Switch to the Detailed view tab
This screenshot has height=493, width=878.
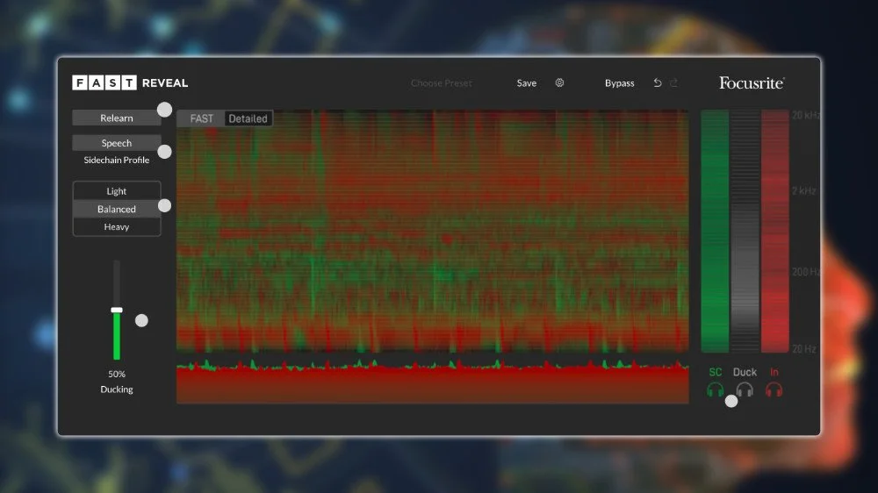(248, 118)
